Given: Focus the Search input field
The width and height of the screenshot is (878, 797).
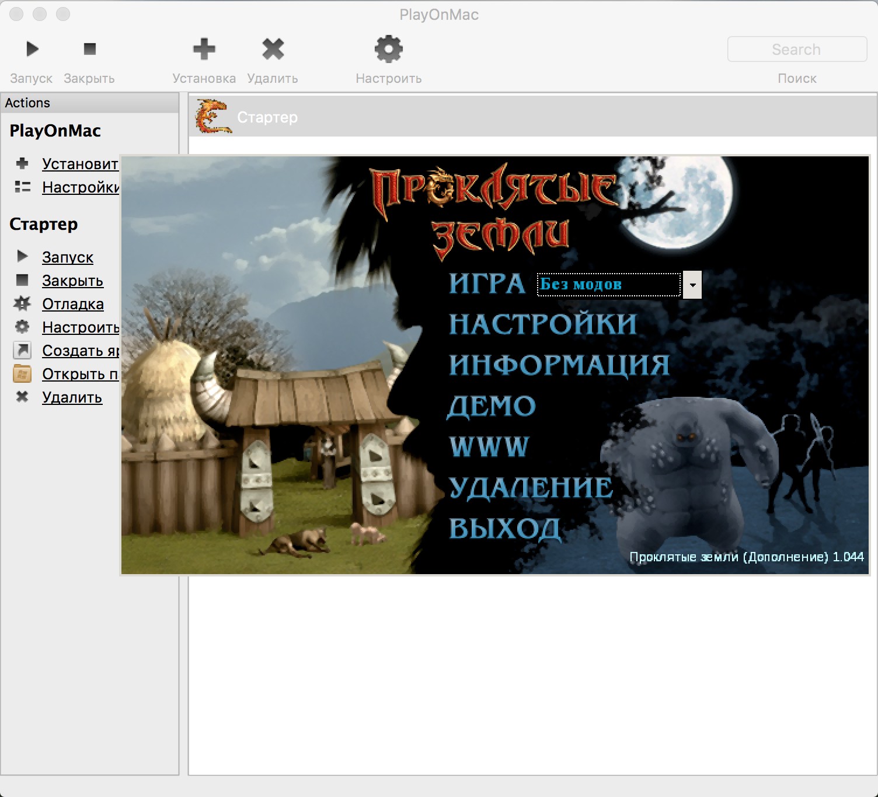Looking at the screenshot, I should [x=796, y=50].
